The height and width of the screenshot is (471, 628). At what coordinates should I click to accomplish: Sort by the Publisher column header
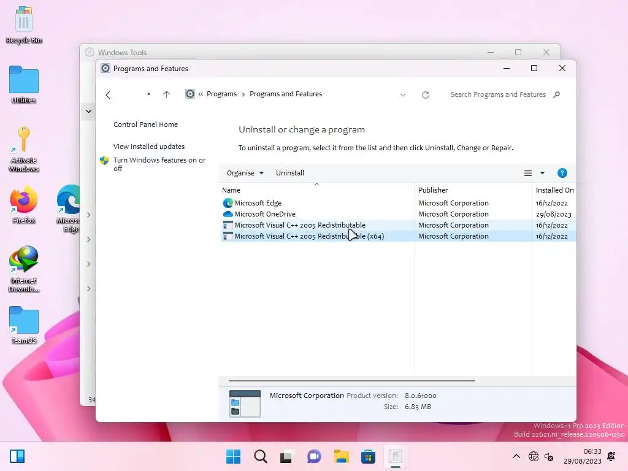[473, 190]
